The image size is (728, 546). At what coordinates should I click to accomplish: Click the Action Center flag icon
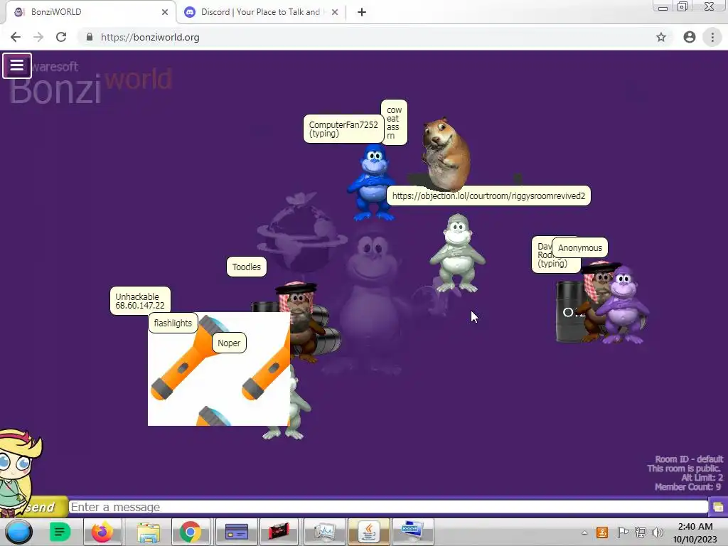point(623,532)
